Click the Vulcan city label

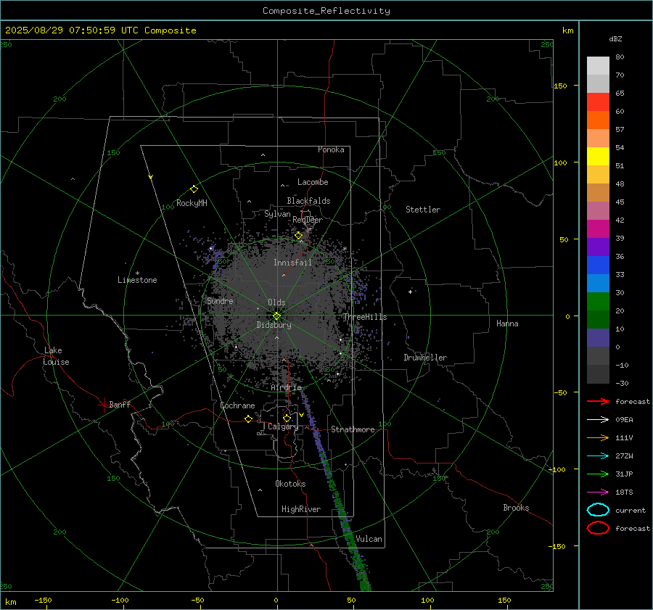[369, 539]
